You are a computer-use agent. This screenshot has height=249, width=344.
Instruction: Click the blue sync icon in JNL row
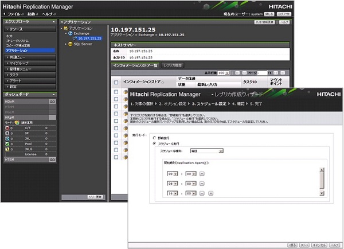7,138
